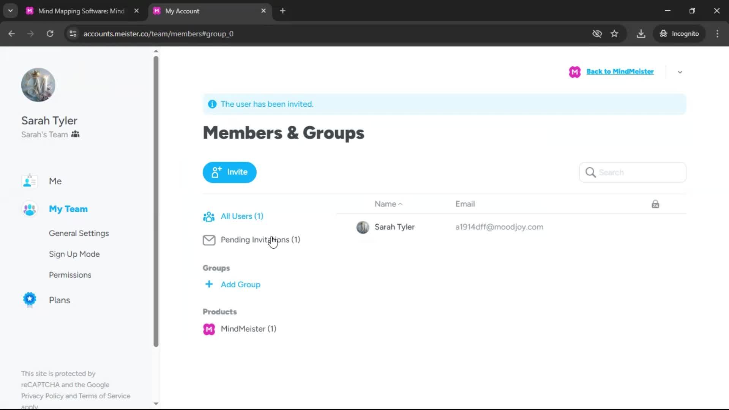Click the MindMeister product icon
The image size is (729, 410).
click(209, 329)
